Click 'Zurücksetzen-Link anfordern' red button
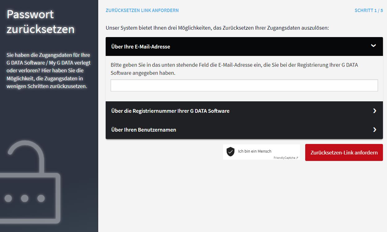 tap(344, 153)
